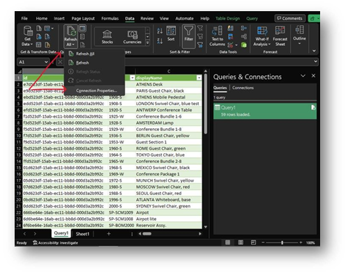Click the zoom slider handle
348x273 pixels.
pos(282,242)
